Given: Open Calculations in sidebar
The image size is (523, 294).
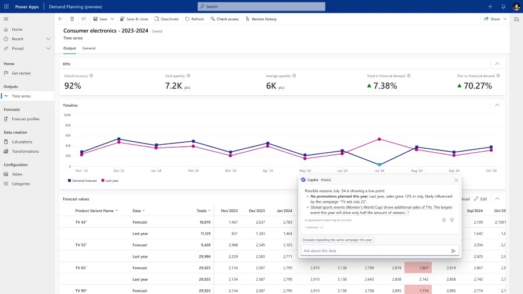Looking at the screenshot, I should (22, 142).
